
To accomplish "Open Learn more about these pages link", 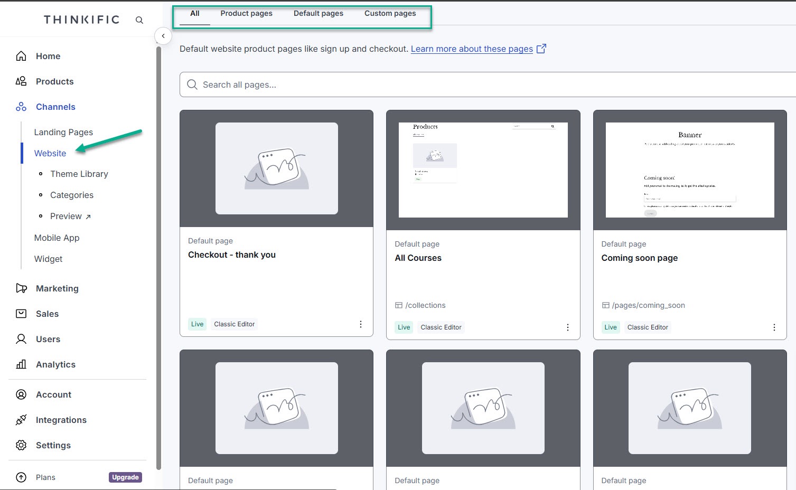I will click(472, 49).
